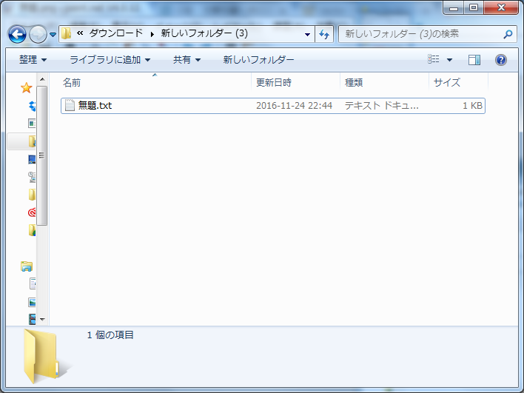Click the type cell テキスト ドキュ...
Image resolution: width=524 pixels, height=393 pixels.
381,106
